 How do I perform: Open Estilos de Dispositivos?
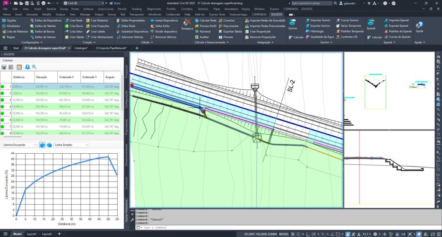pos(46,21)
